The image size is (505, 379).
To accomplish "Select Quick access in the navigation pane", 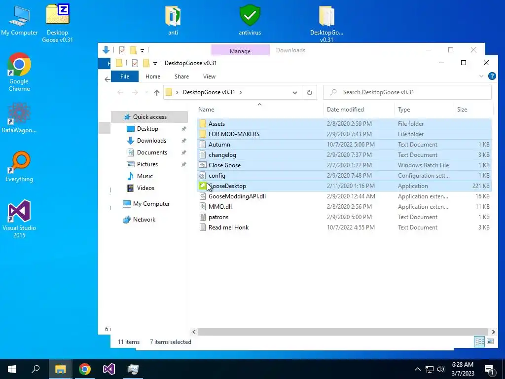I will [149, 117].
